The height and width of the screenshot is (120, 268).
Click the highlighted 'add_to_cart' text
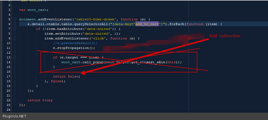click(x=147, y=24)
